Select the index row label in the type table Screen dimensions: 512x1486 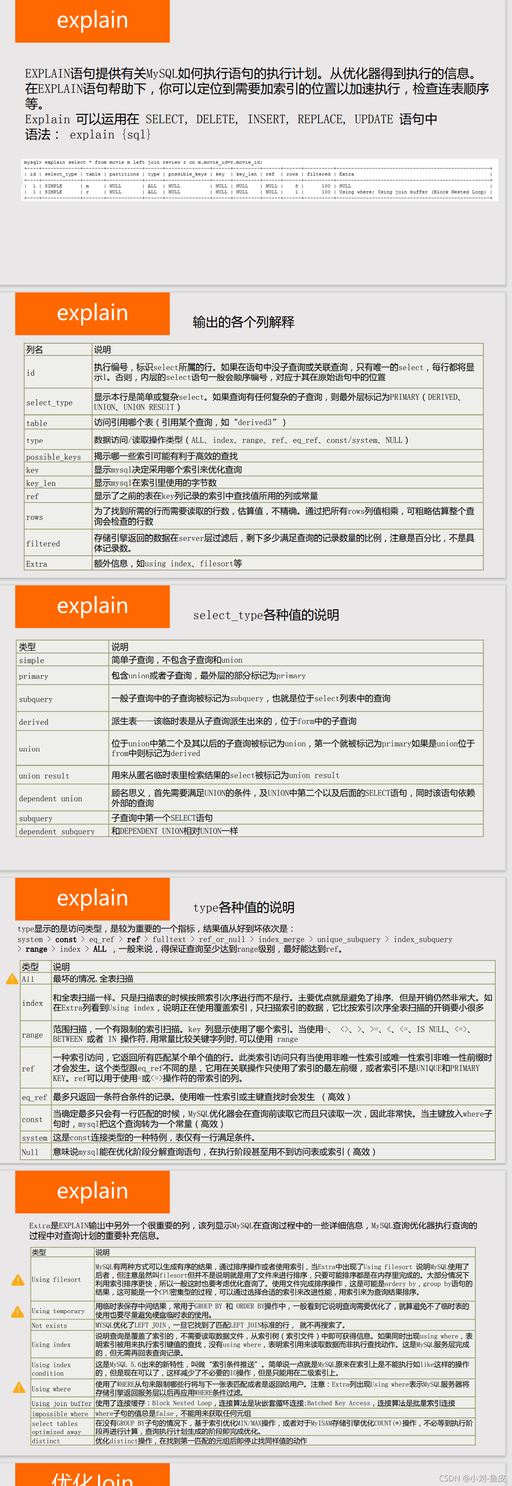(36, 1003)
